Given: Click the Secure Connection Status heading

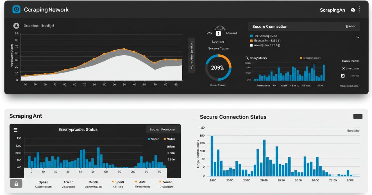Looking at the screenshot, I should coord(233,117).
